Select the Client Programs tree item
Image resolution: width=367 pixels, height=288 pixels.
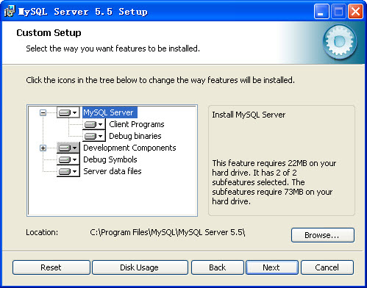click(137, 124)
